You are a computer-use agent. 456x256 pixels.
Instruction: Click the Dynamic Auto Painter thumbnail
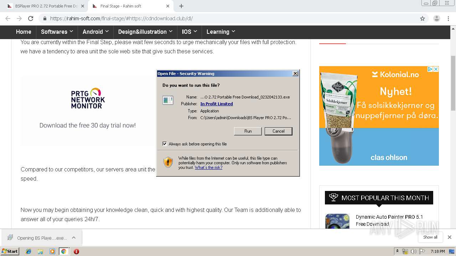[337, 221]
